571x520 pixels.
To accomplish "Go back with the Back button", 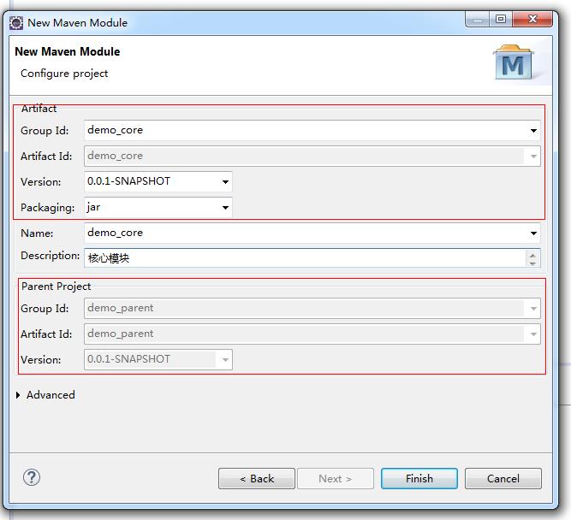I will tap(257, 478).
